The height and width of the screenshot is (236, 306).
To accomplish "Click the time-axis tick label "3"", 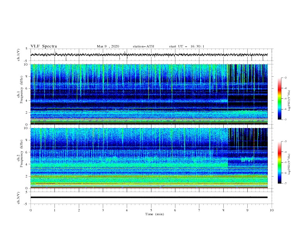I will [x=103, y=210].
